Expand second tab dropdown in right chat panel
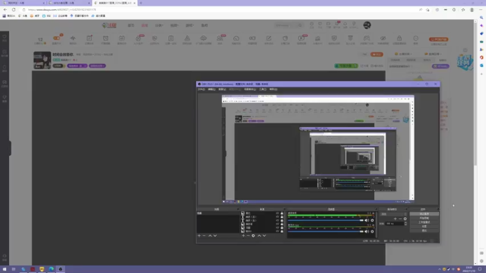The image size is (486, 273). (434, 54)
